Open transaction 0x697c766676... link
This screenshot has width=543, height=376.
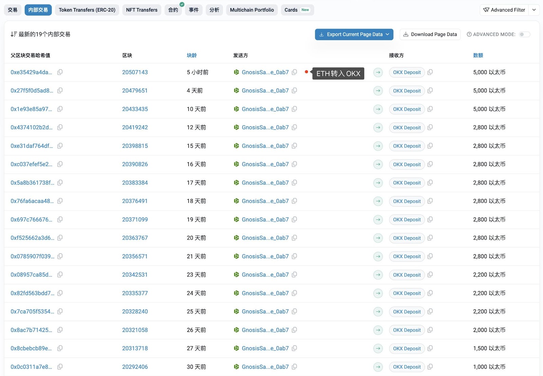coord(32,219)
